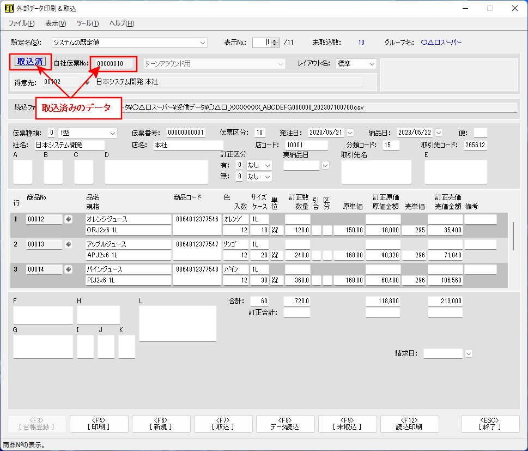This screenshot has width=528, height=451.
Task: Expand the 伝票種類 1型 dropdown
Action: pos(113,133)
